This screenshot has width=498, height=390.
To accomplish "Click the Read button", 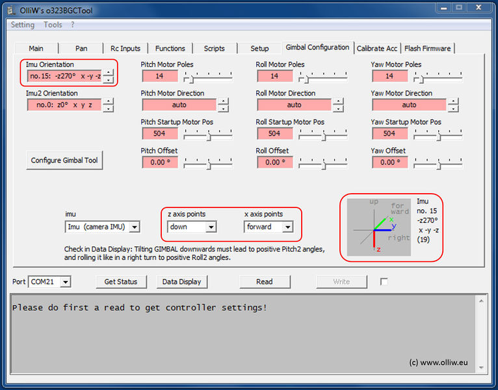I will (264, 281).
